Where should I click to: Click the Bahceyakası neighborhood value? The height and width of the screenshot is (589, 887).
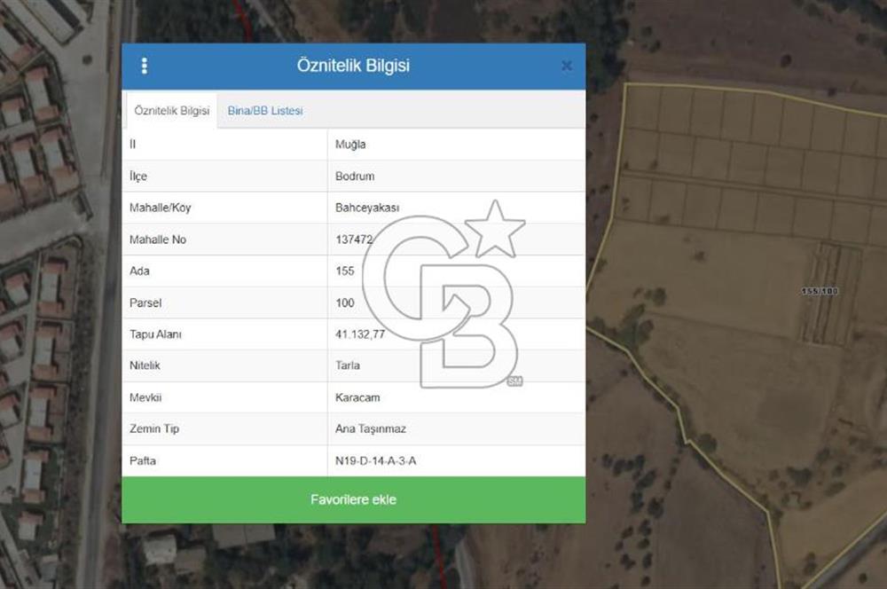point(367,208)
